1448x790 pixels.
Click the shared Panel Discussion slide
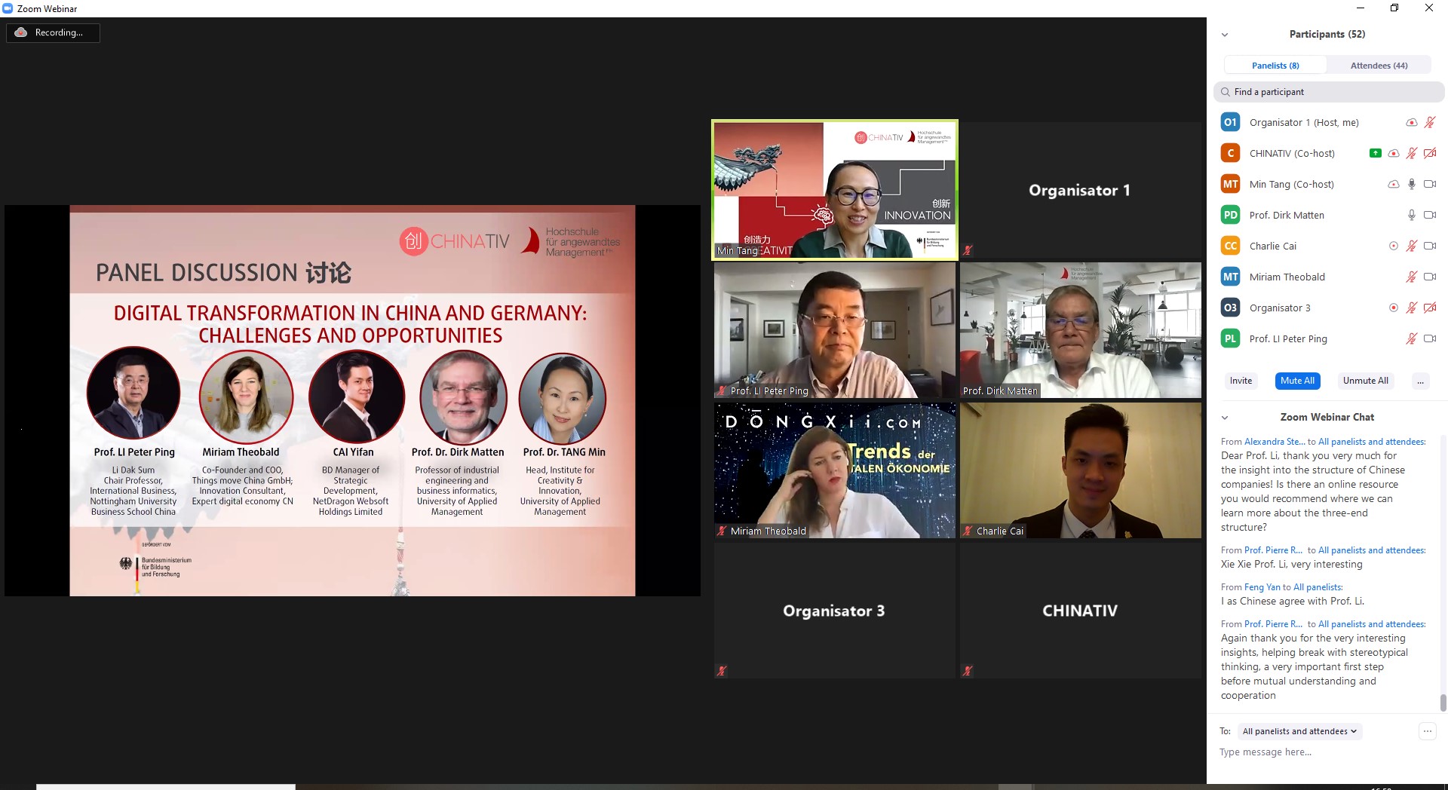352,400
